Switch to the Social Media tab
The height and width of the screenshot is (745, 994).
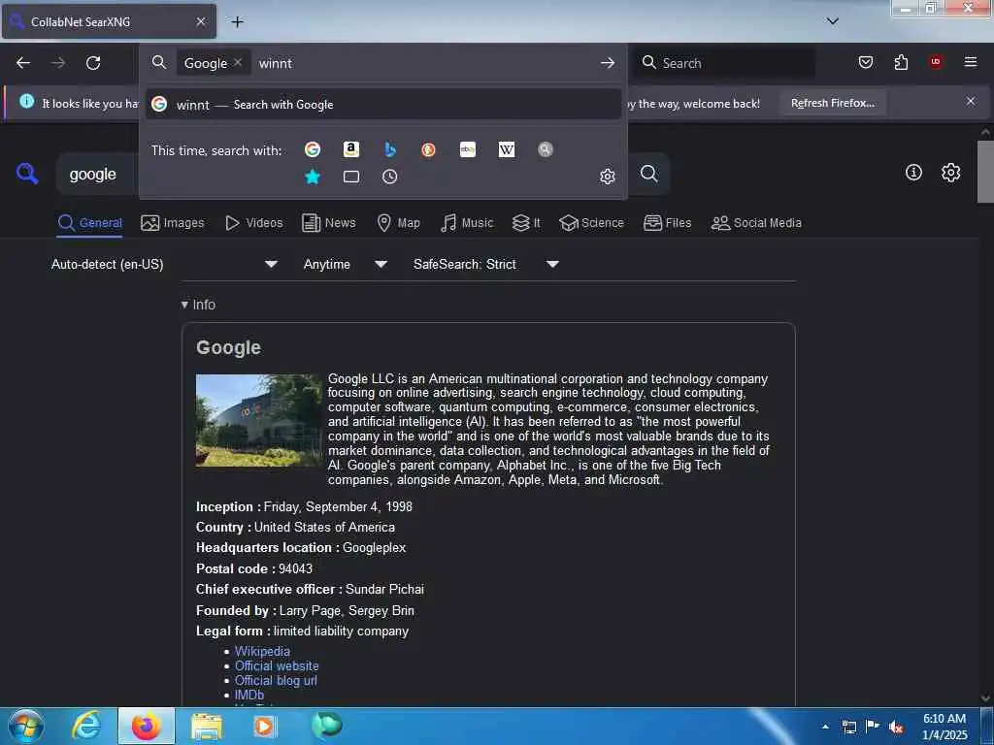pos(756,223)
